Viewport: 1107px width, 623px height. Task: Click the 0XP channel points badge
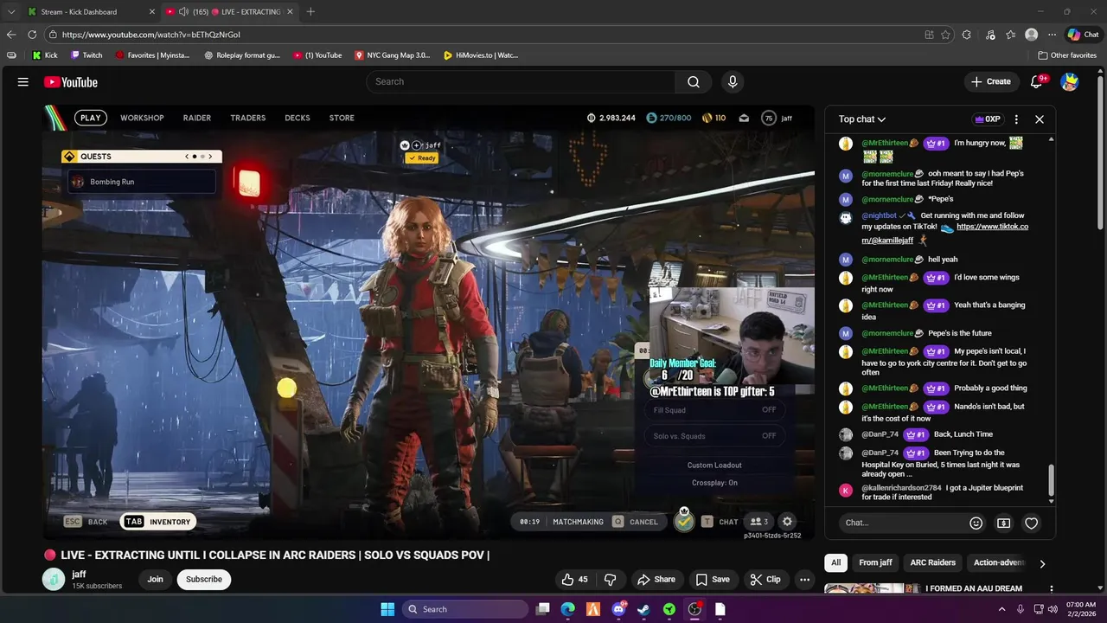click(987, 119)
